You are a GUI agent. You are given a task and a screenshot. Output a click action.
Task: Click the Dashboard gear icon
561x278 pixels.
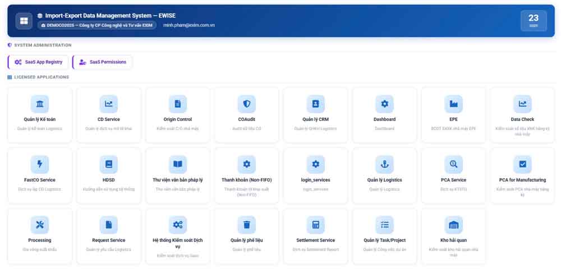tap(385, 104)
